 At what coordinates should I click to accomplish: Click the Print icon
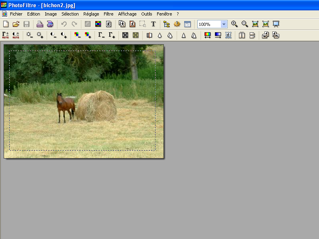pyautogui.click(x=39, y=24)
